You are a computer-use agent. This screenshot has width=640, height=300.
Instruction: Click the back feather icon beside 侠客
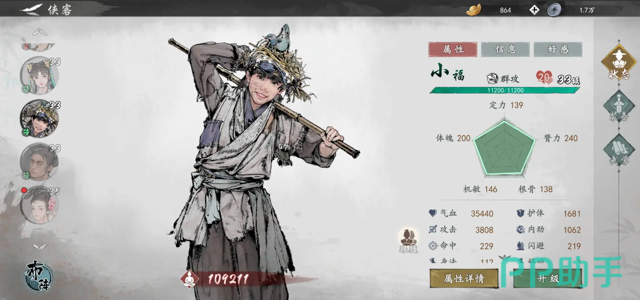[x=32, y=9]
